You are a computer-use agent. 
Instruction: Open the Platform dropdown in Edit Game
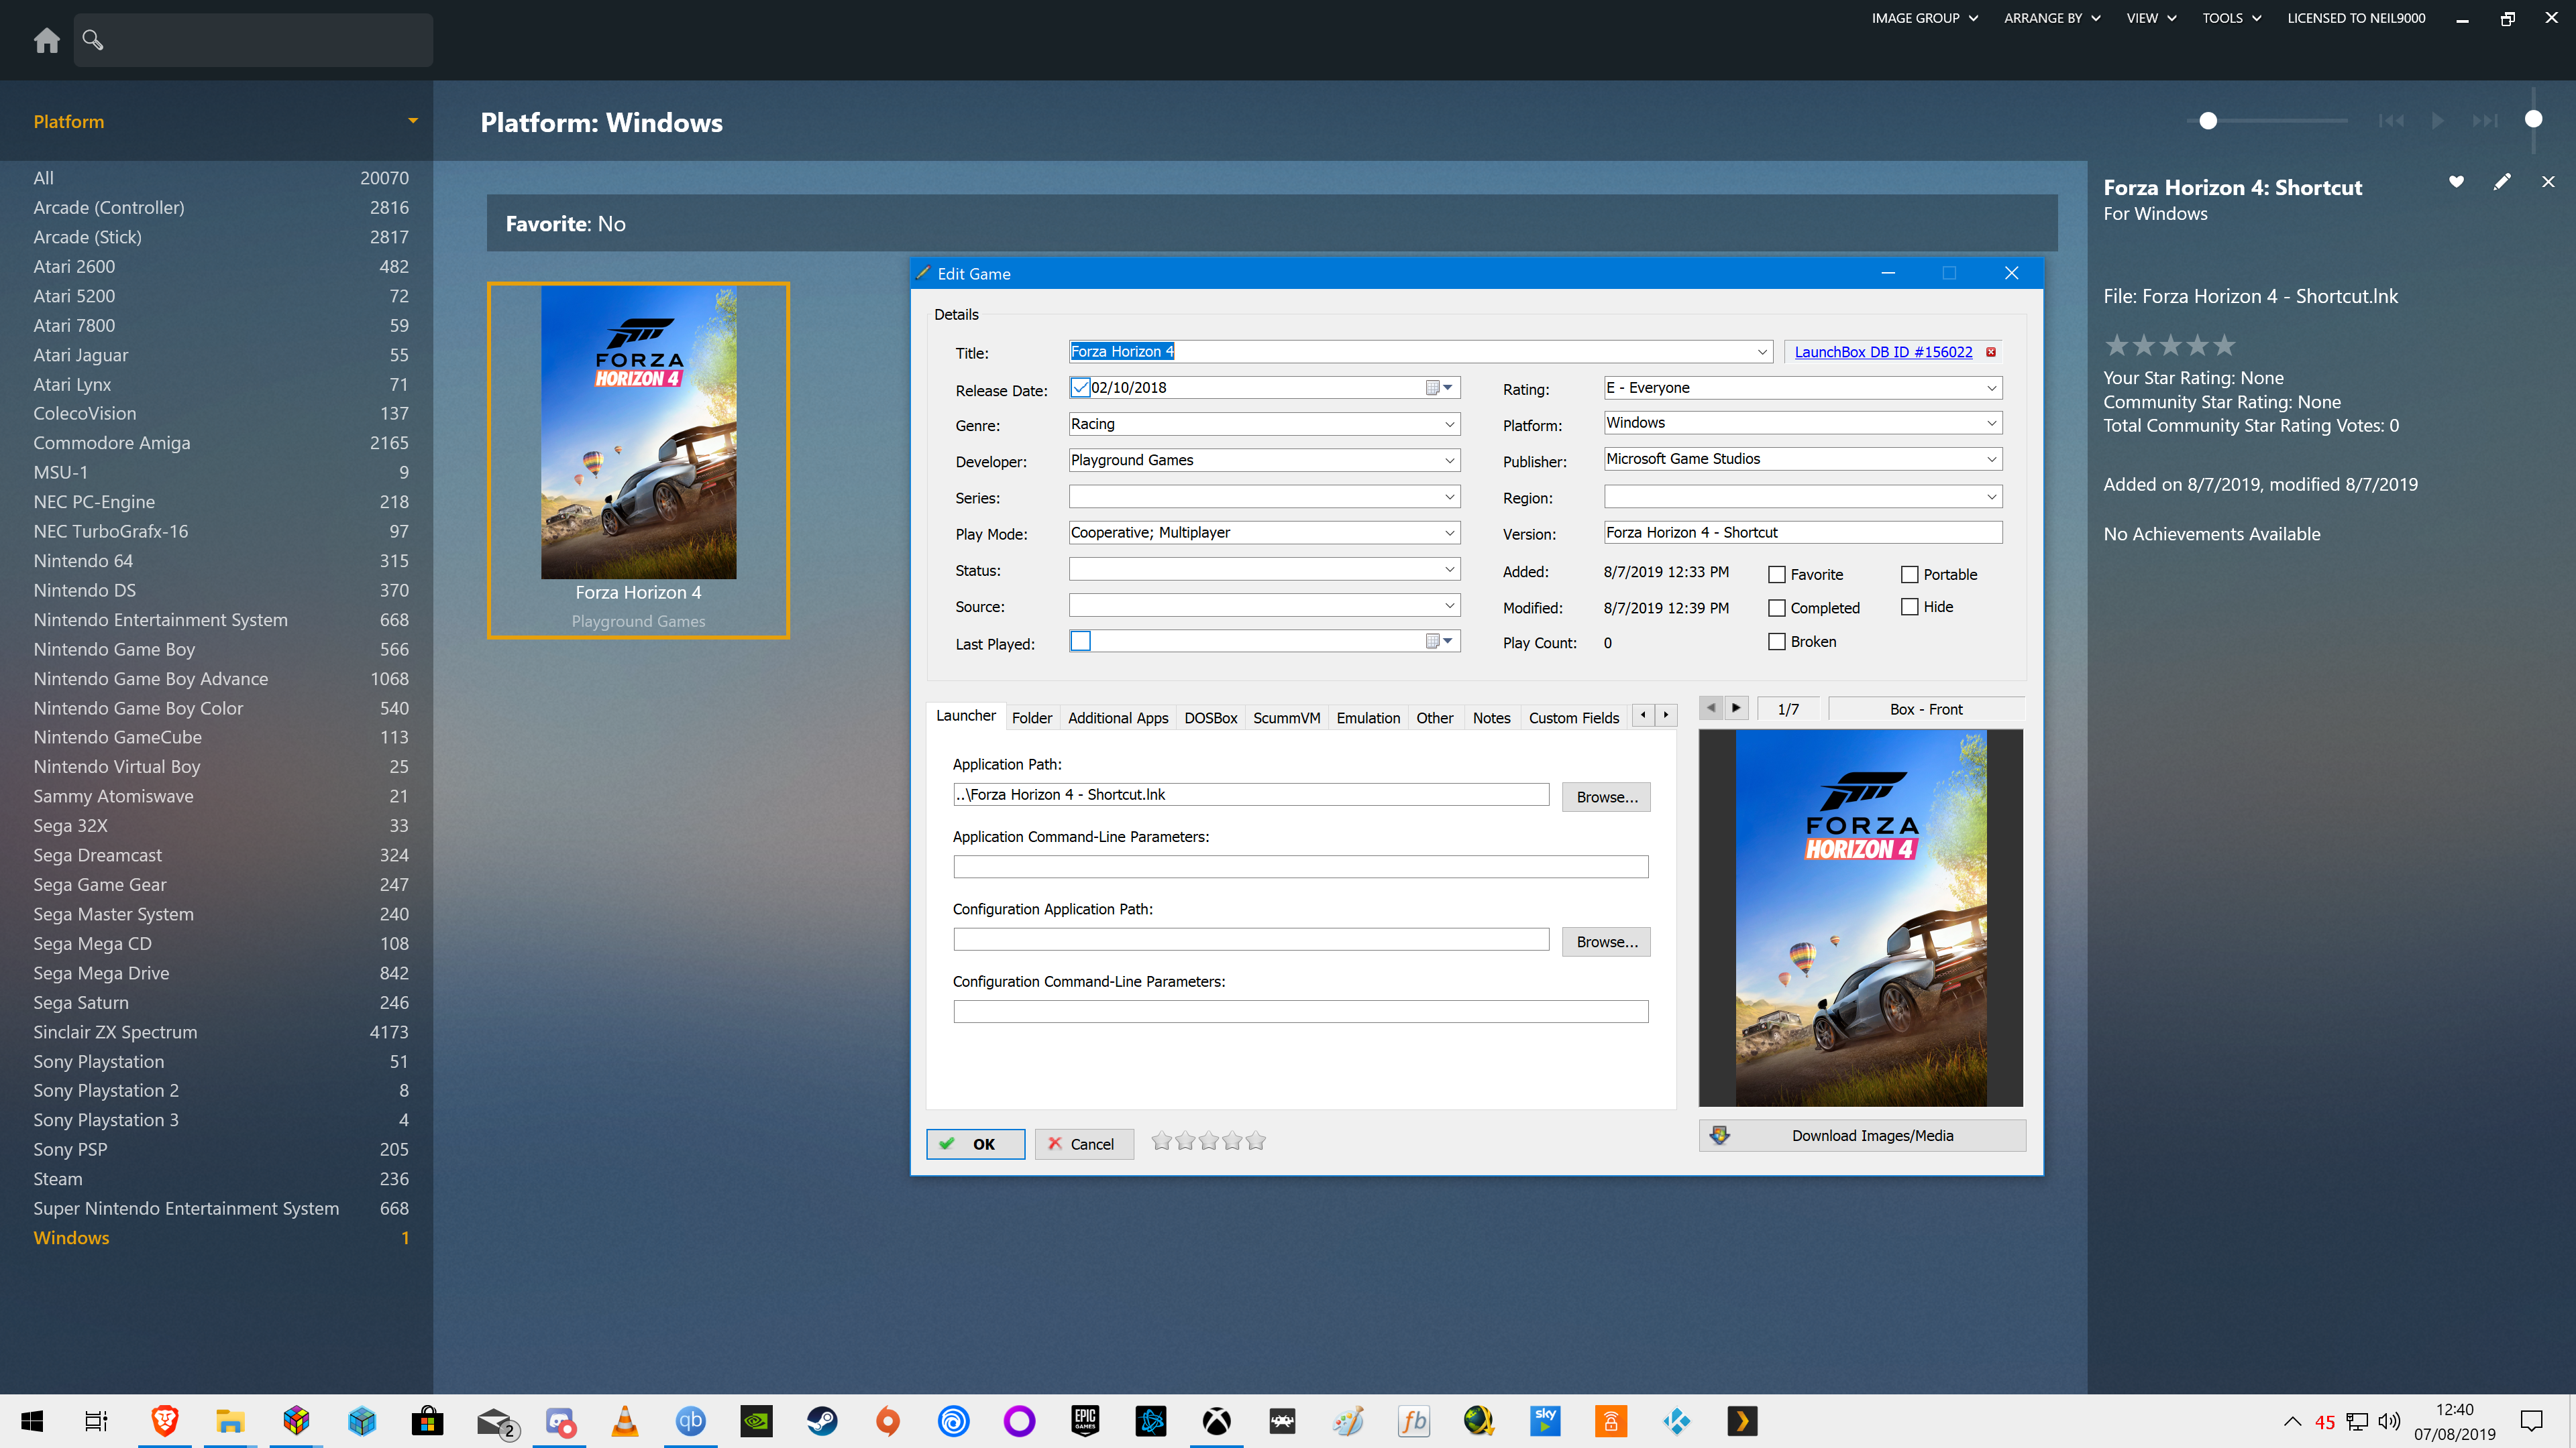tap(1991, 424)
